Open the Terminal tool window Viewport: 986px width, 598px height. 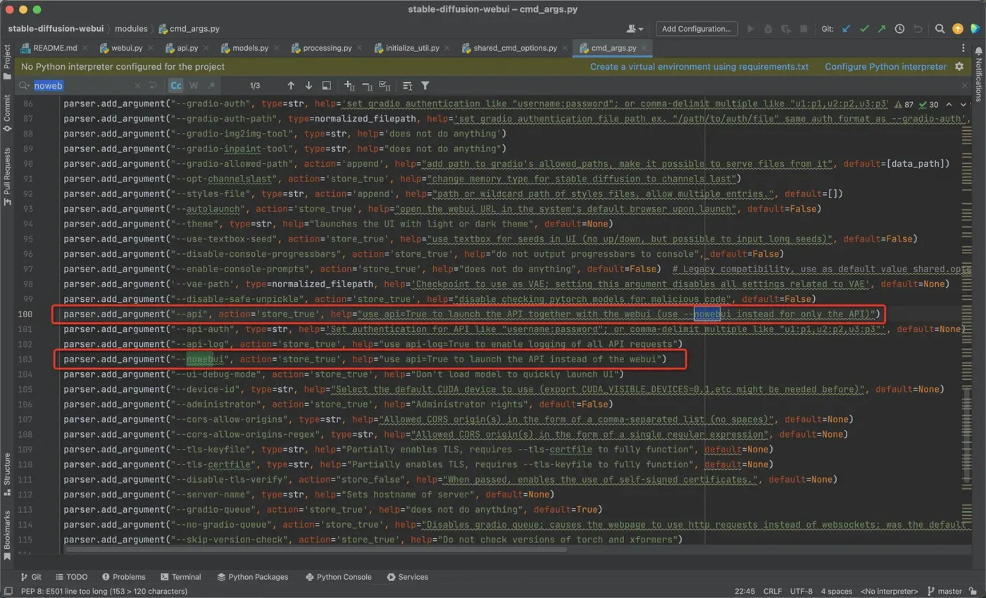(x=181, y=577)
